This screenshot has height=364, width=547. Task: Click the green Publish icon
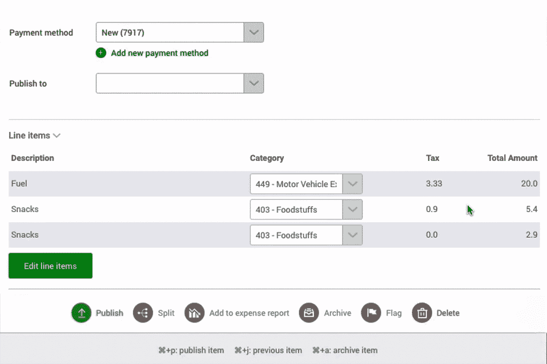coord(82,313)
